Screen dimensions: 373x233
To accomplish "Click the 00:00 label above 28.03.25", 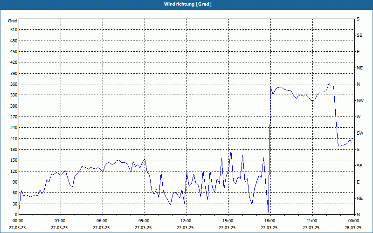I will [x=354, y=221].
